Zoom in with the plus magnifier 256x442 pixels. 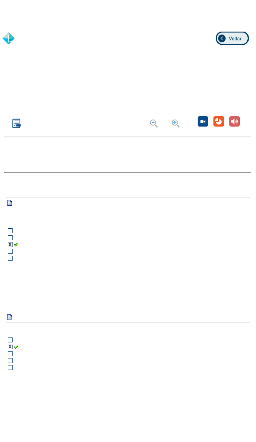coord(175,123)
